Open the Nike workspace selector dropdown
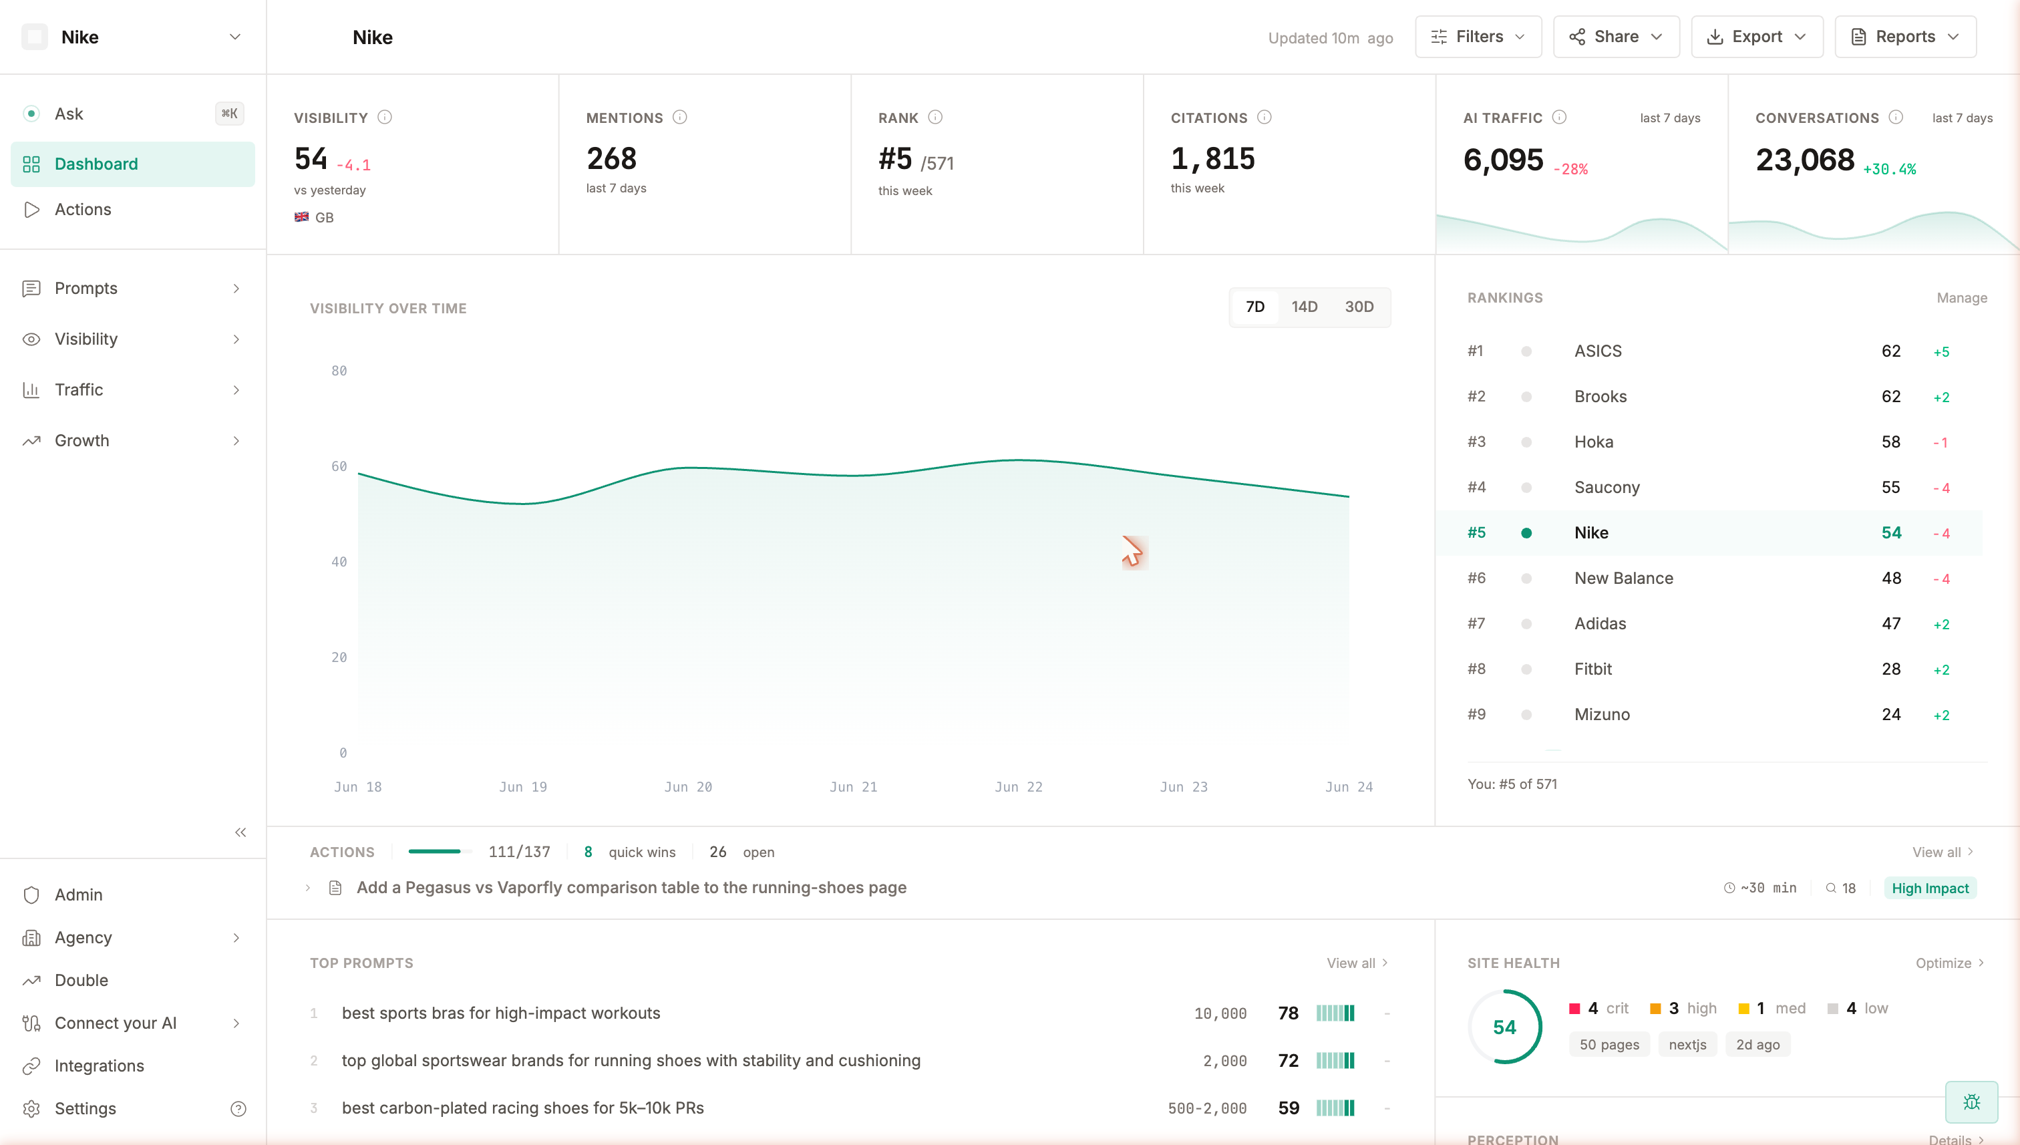Viewport: 2020px width, 1145px height. point(133,37)
